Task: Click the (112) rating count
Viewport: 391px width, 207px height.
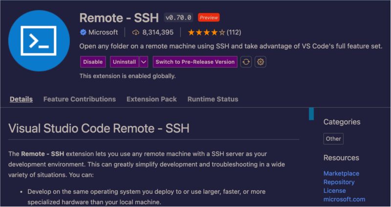Action: click(234, 32)
